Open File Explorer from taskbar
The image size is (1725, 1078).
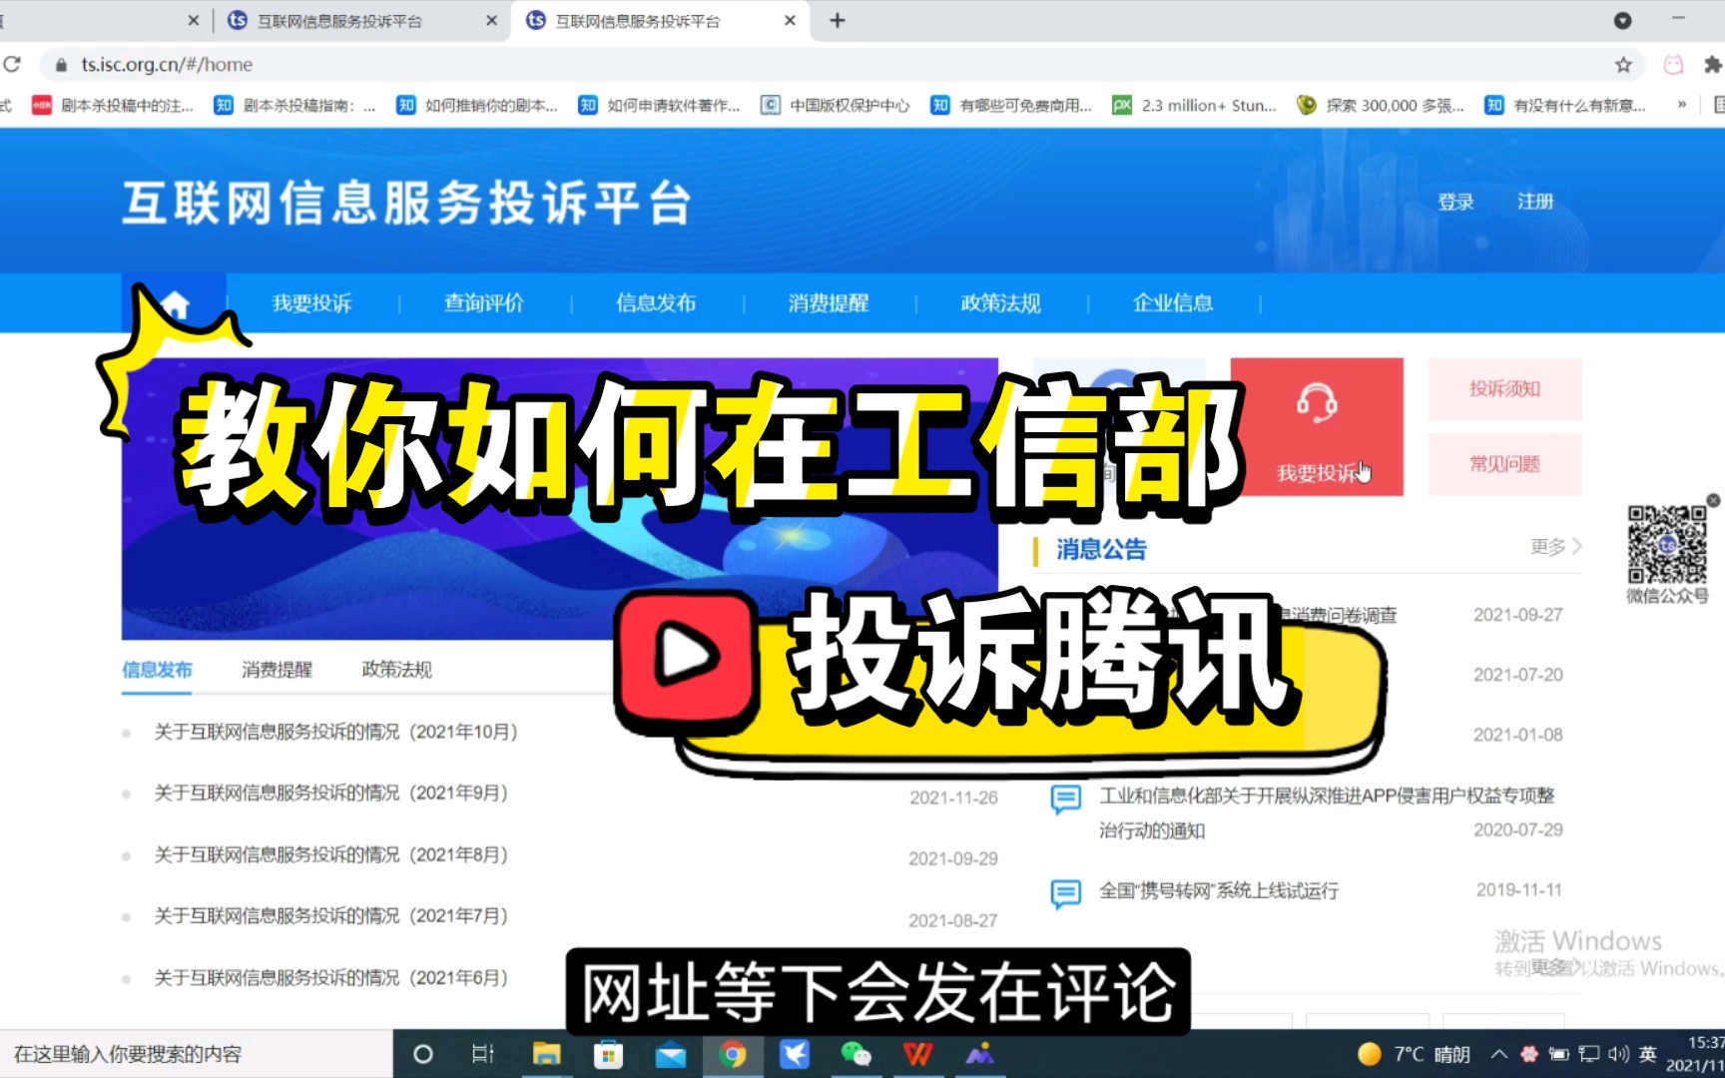tap(546, 1054)
